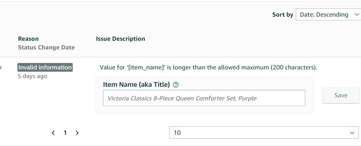Go to the next page arrow

tap(77, 133)
